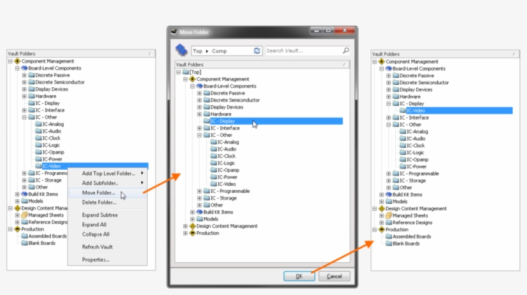
Task: Click Design Content Management icon in dialog tree
Action: 193,226
